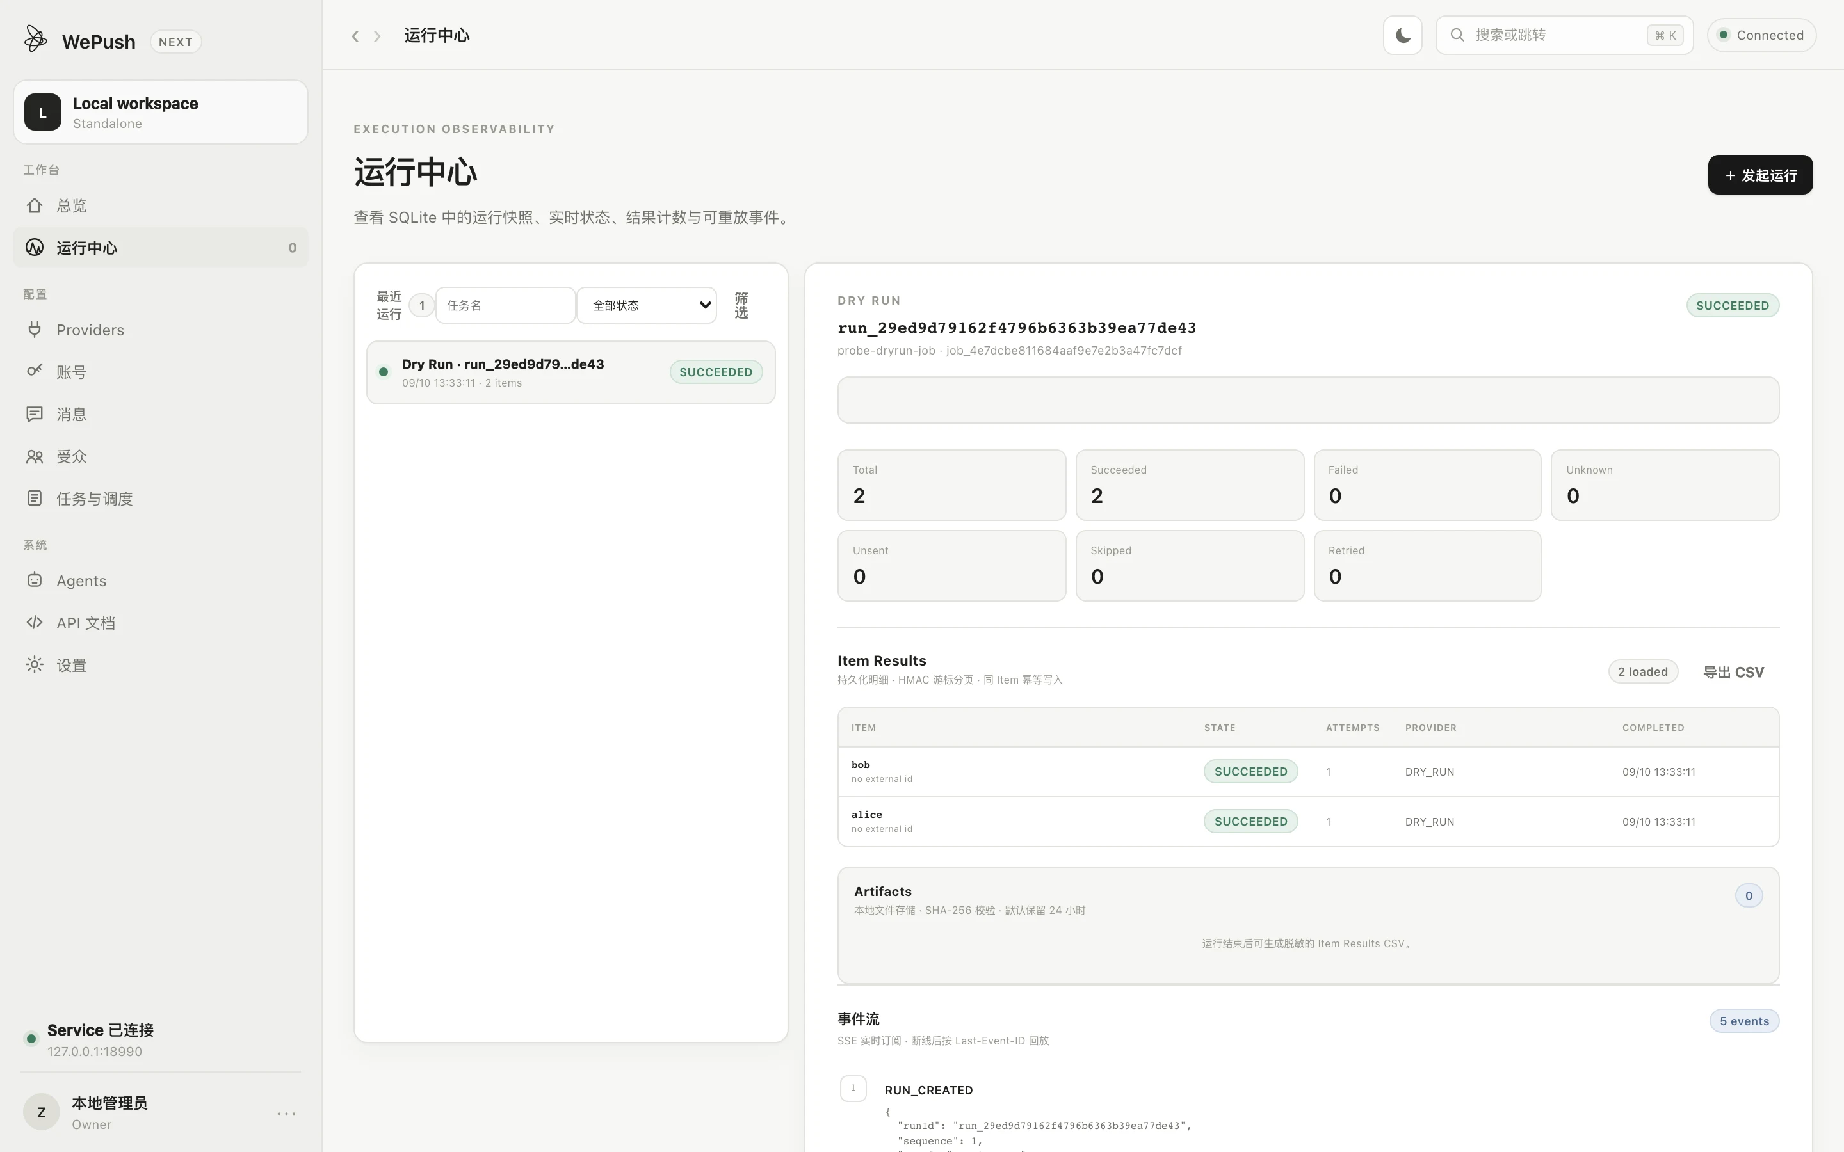Open API 文档 via its code icon
Image resolution: width=1844 pixels, height=1152 pixels.
click(x=35, y=623)
